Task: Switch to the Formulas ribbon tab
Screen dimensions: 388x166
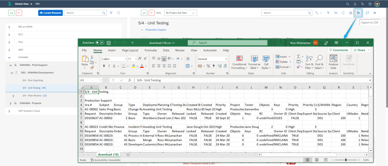Action: pyautogui.click(x=151, y=50)
